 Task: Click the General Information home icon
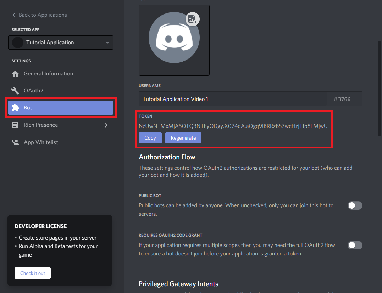15,74
